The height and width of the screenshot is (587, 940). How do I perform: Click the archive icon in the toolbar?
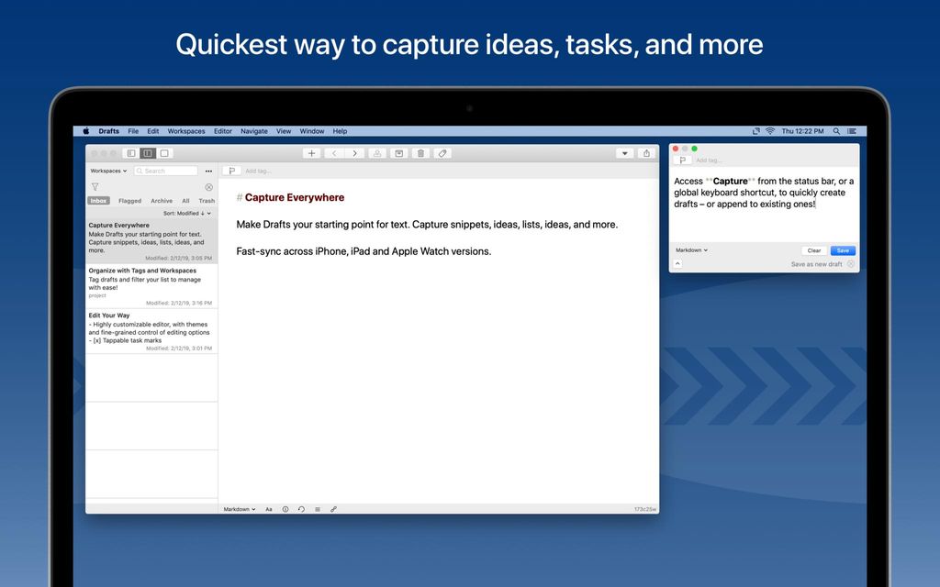(398, 153)
